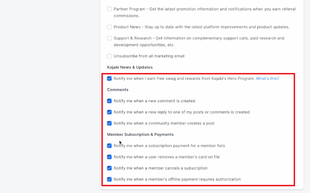Uncheck subscription payment fails notification

coord(109,145)
